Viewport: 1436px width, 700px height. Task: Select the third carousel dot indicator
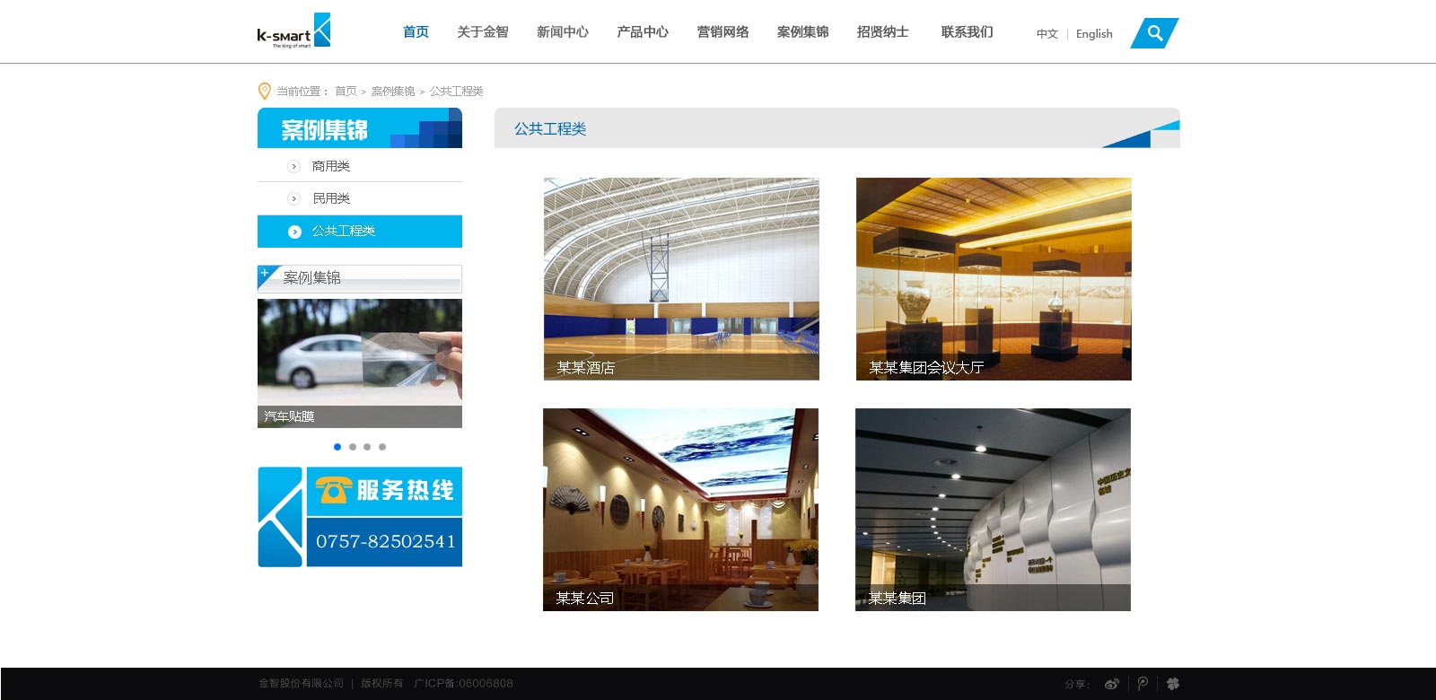pos(367,447)
